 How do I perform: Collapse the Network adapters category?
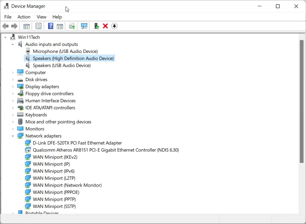[x=13, y=136]
